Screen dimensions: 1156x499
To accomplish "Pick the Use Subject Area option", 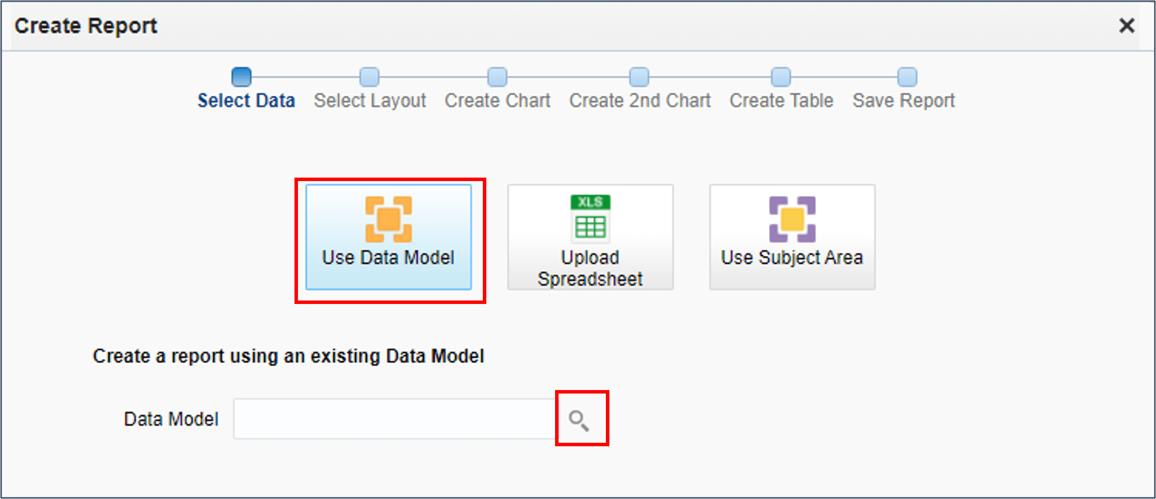I will [792, 237].
